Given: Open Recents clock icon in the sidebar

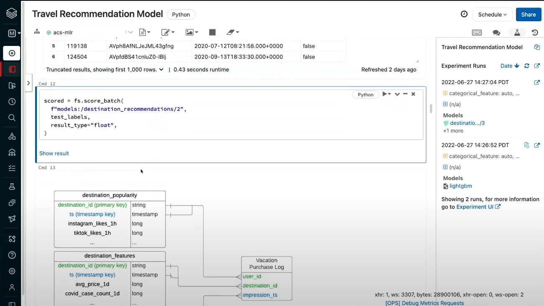Looking at the screenshot, I should click(x=12, y=101).
